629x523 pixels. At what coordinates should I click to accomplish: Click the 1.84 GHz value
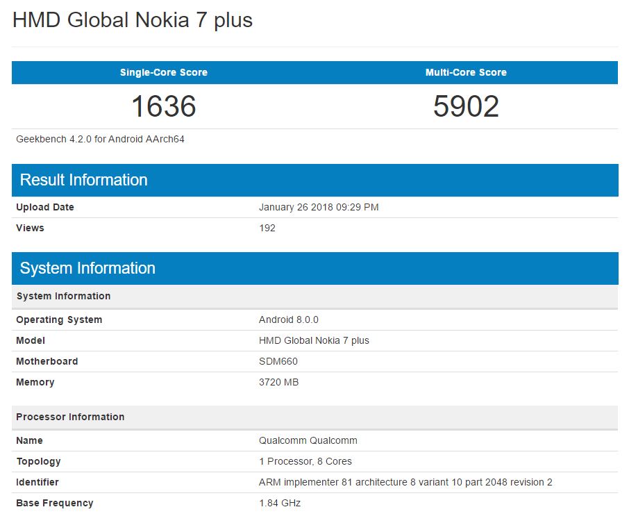(x=280, y=503)
